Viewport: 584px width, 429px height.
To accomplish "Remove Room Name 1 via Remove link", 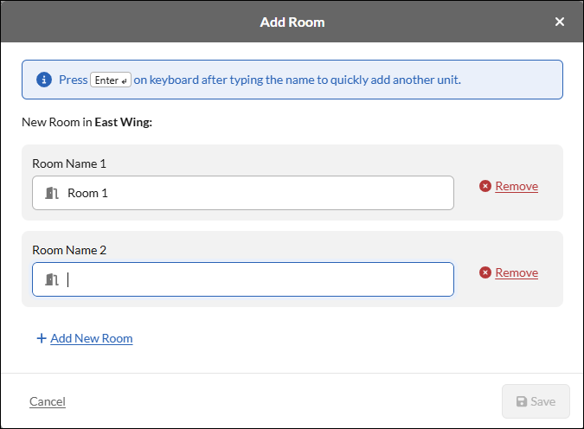I will pyautogui.click(x=517, y=186).
